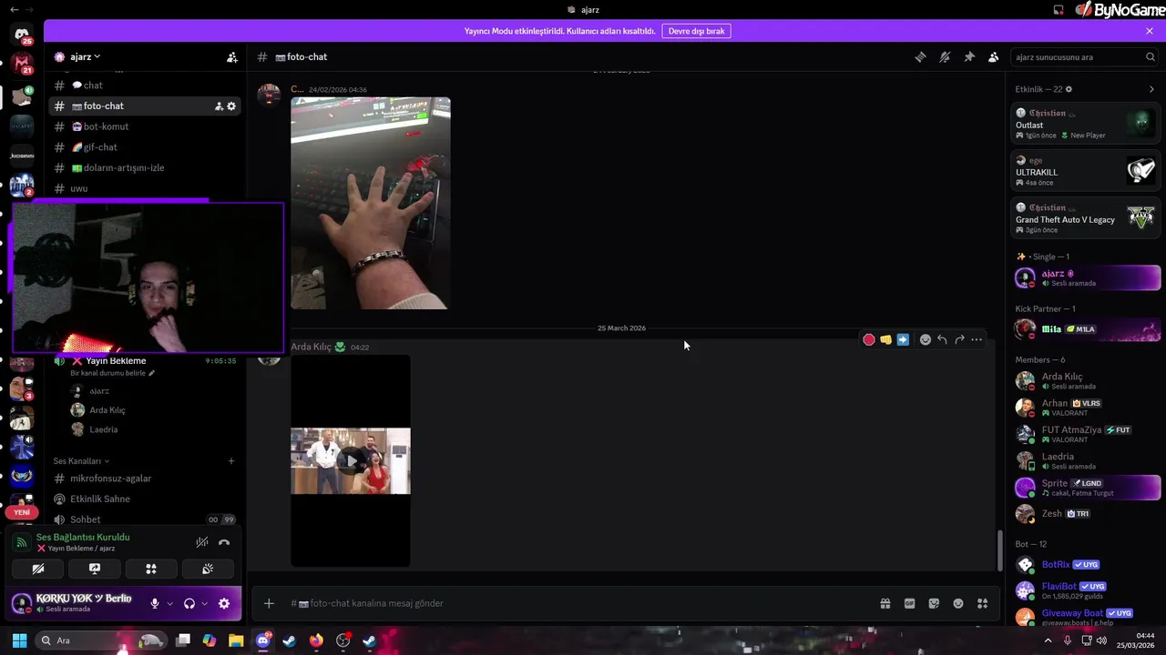The width and height of the screenshot is (1166, 655).
Task: Play the video in Arda Kılıç's message
Action: 351,460
